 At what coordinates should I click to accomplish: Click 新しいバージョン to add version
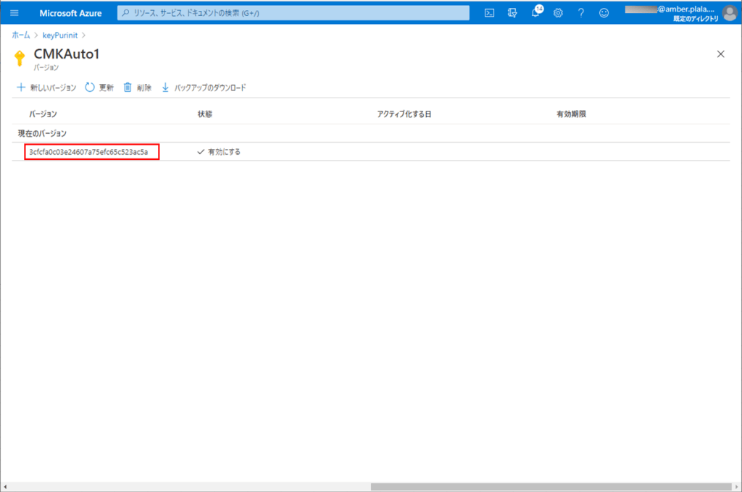[46, 88]
